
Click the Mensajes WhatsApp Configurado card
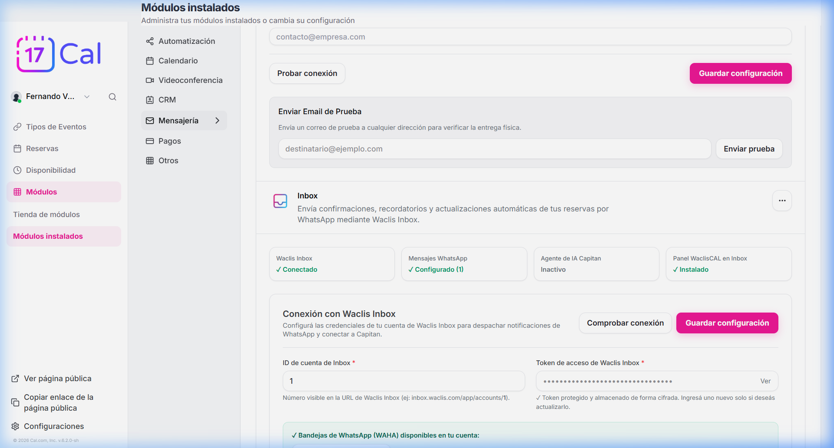pos(464,264)
